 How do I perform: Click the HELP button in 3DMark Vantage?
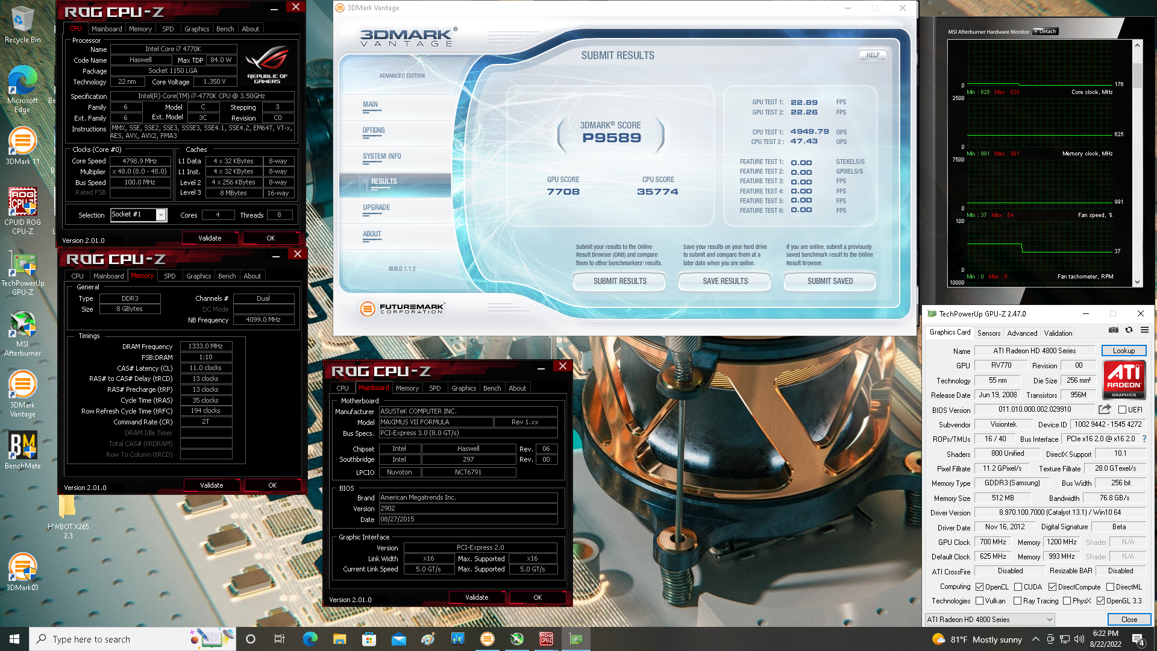(873, 55)
